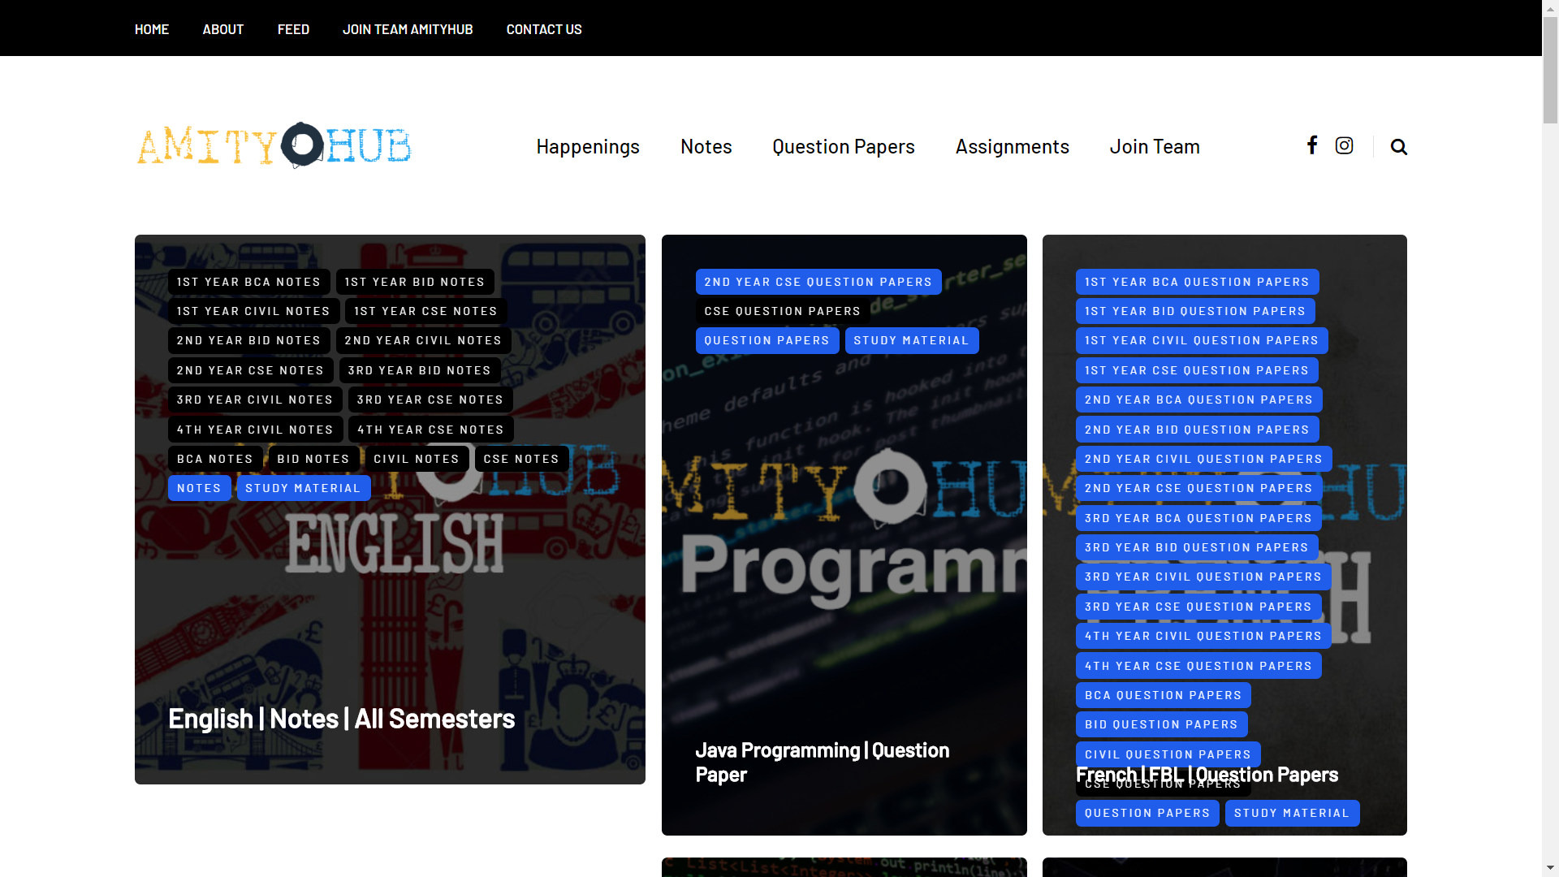Open the Assignments menu
The image size is (1559, 877).
pyautogui.click(x=1012, y=146)
